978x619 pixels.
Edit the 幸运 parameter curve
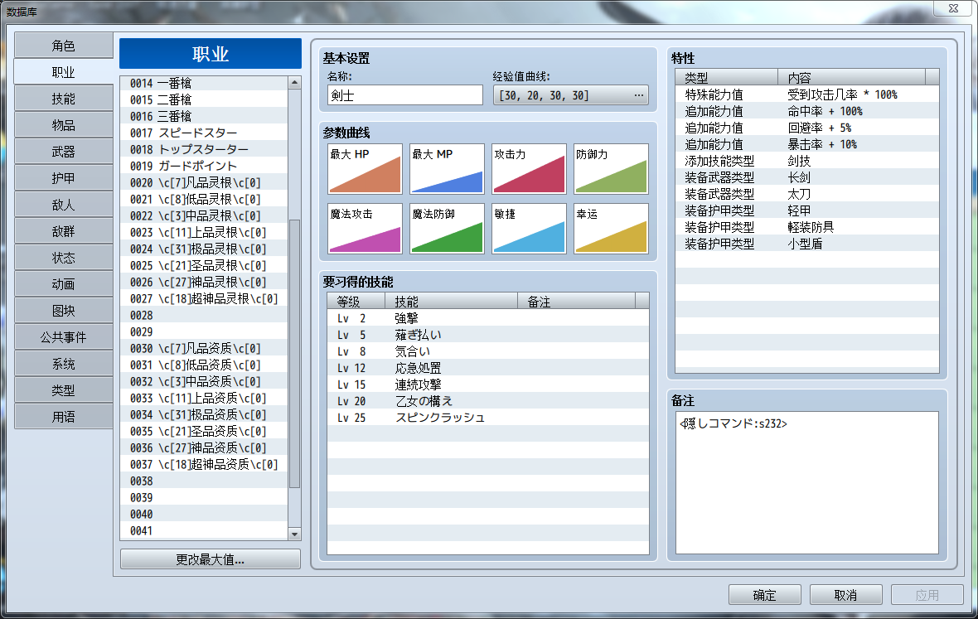tap(611, 230)
